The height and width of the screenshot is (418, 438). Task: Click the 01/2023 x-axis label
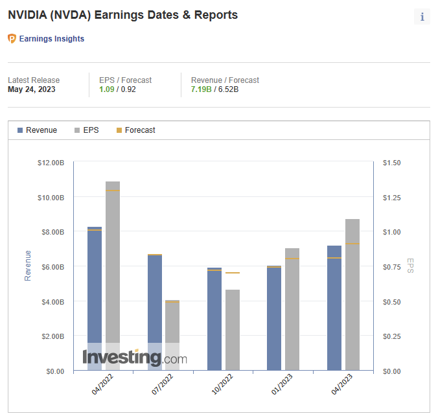(x=282, y=384)
